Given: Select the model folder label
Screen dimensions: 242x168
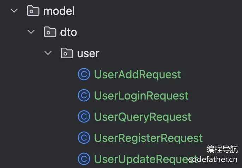Looking at the screenshot, I should tap(59, 11).
